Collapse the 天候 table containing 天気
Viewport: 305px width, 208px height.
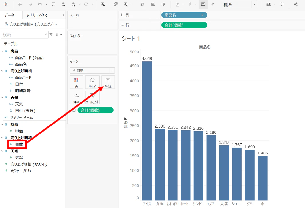pyautogui.click(x=2, y=97)
